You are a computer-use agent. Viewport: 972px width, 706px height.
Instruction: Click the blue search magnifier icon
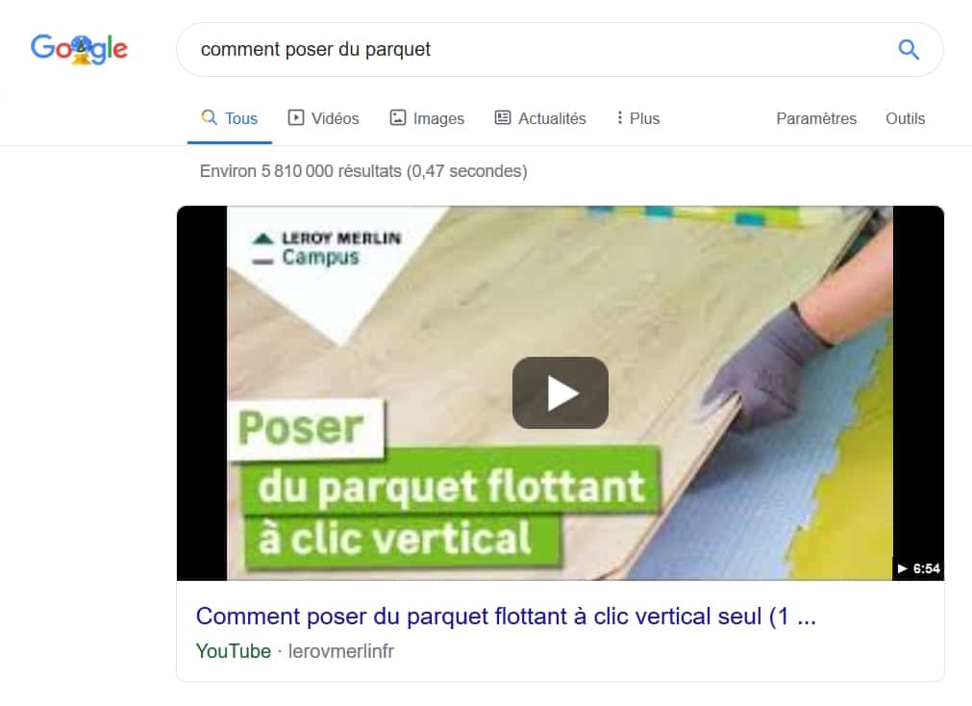[909, 50]
